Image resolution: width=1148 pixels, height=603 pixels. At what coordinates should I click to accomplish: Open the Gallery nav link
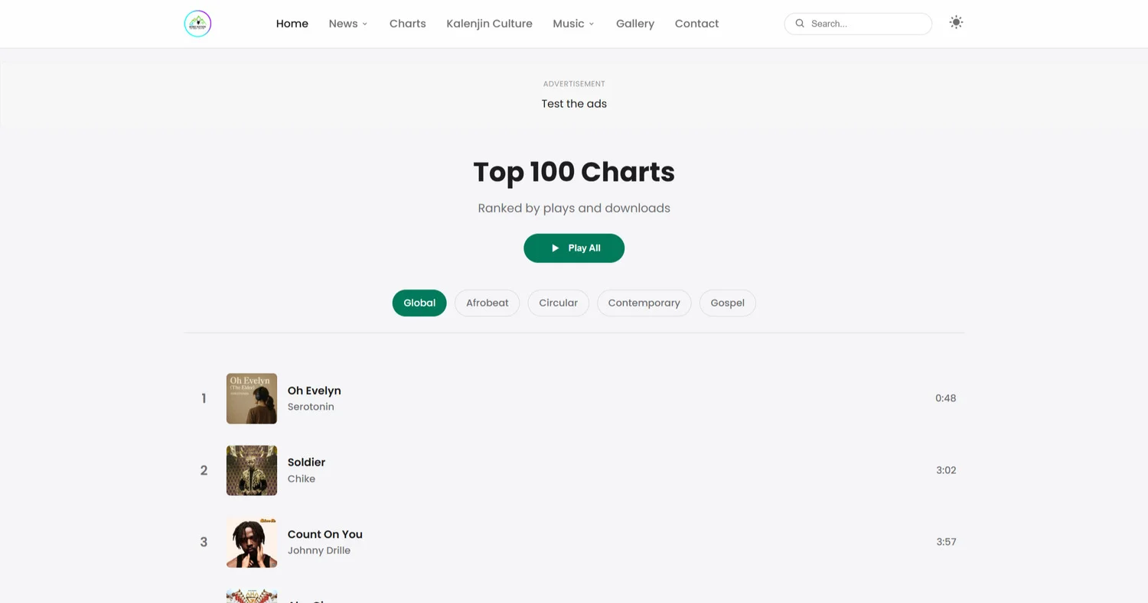coord(634,24)
